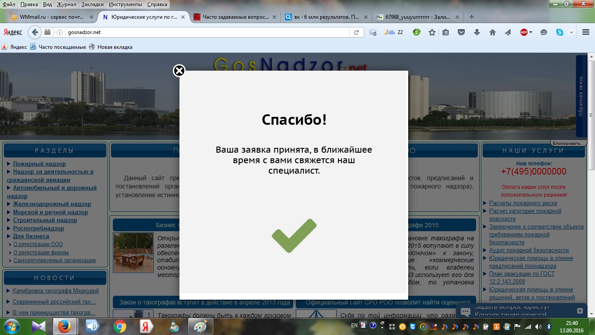Click the Блокировать label under feedback tab
This screenshot has width=595, height=335.
point(568,143)
